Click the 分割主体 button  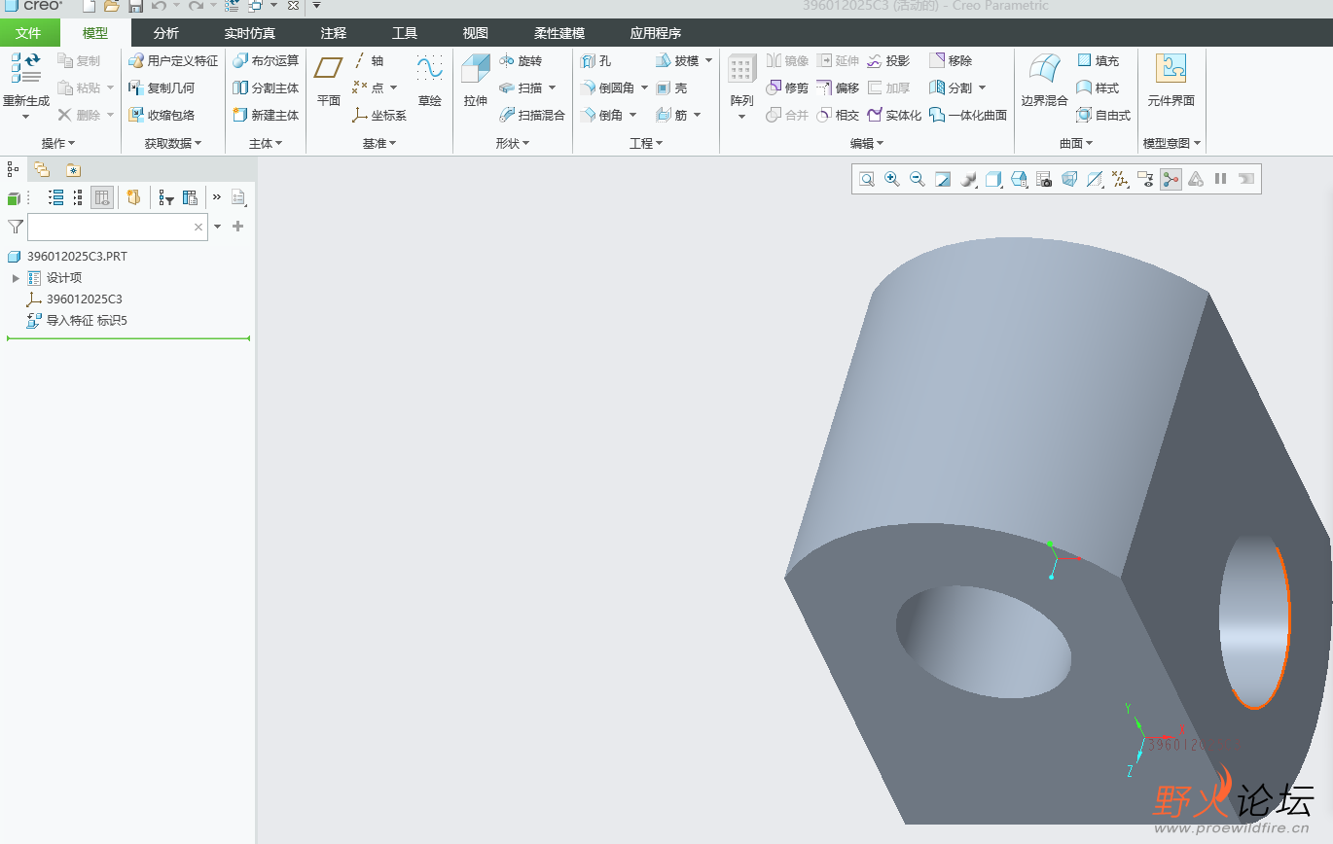pyautogui.click(x=266, y=88)
